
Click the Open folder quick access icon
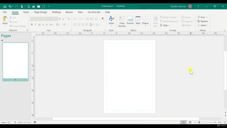click(33, 6)
